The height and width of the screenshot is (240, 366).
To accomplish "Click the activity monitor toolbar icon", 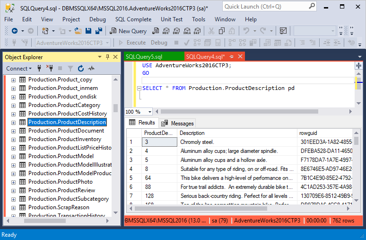I will (283, 31).
